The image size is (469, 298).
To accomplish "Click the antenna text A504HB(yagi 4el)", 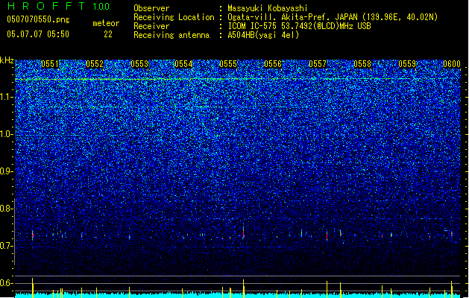I will [x=263, y=35].
